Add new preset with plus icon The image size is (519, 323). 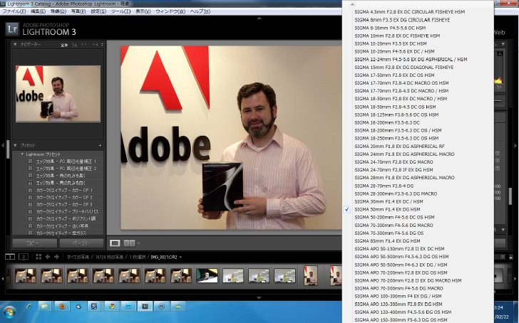100,145
